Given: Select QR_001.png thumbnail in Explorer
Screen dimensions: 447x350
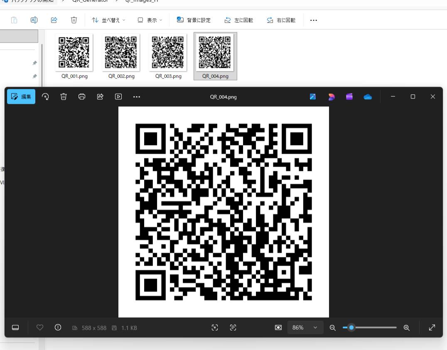Looking at the screenshot, I should tap(74, 56).
